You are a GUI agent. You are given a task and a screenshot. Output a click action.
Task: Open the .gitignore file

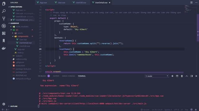tap(20, 62)
